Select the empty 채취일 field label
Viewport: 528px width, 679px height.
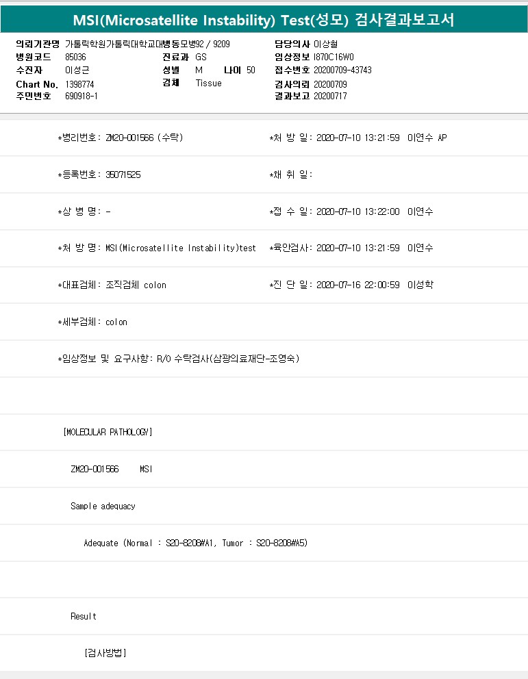291,175
